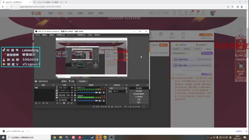Open the File menu in OBS
Viewport: 249px width, 140px height.
point(38,35)
